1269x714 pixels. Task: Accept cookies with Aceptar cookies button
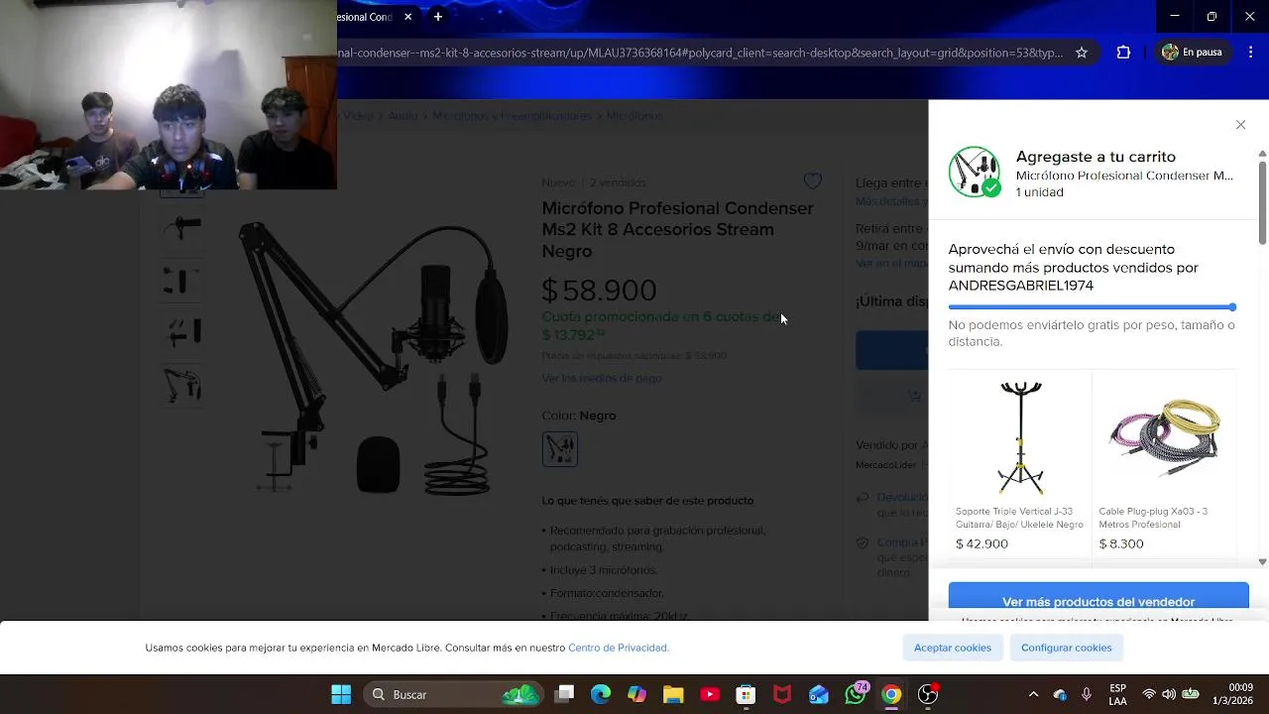953,648
